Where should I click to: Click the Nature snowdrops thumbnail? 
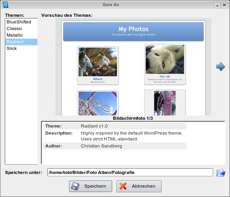[98, 62]
